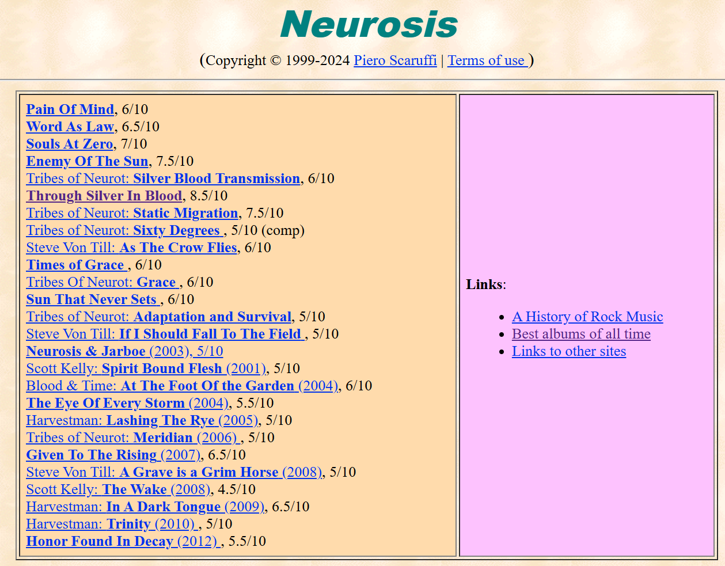This screenshot has height=566, width=725.
Task: Open Steve Von Till: If I Should Fall To The Field
Action: point(166,334)
